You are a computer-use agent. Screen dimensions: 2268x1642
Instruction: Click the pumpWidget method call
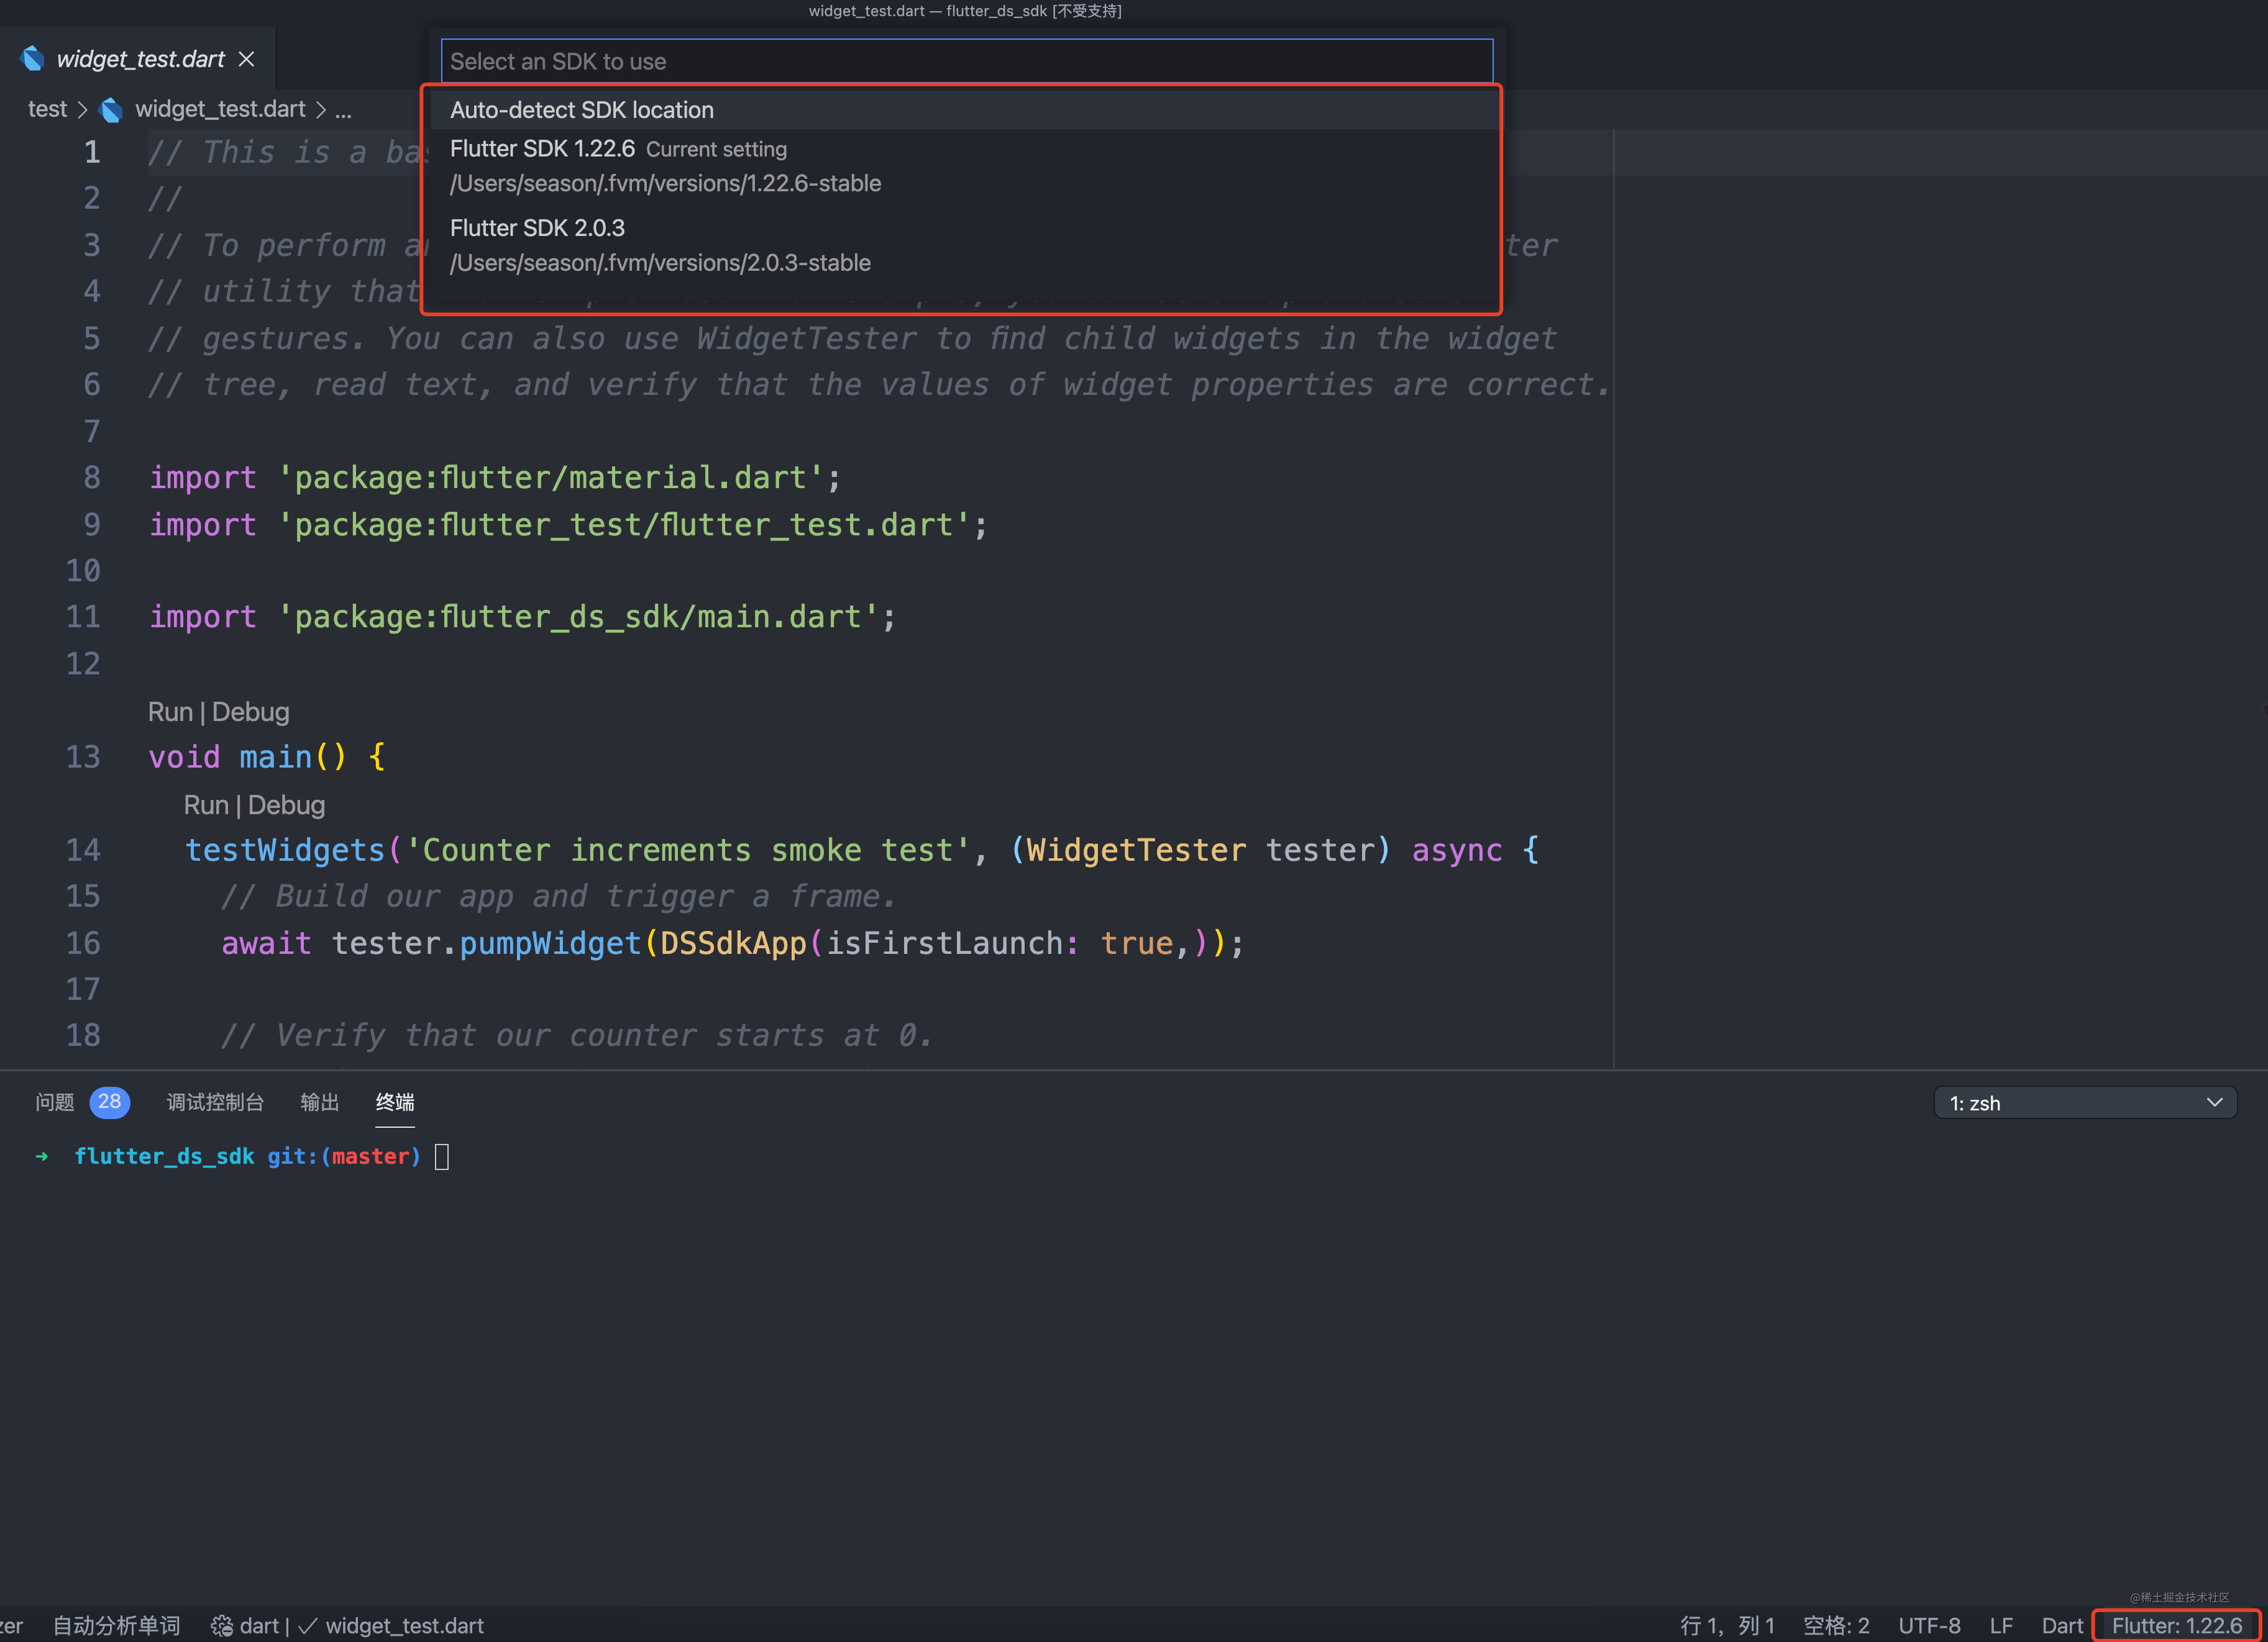[550, 943]
